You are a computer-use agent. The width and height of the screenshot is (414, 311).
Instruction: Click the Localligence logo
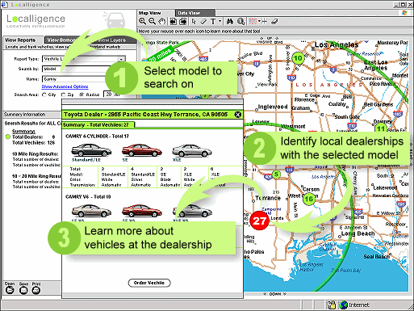point(36,21)
